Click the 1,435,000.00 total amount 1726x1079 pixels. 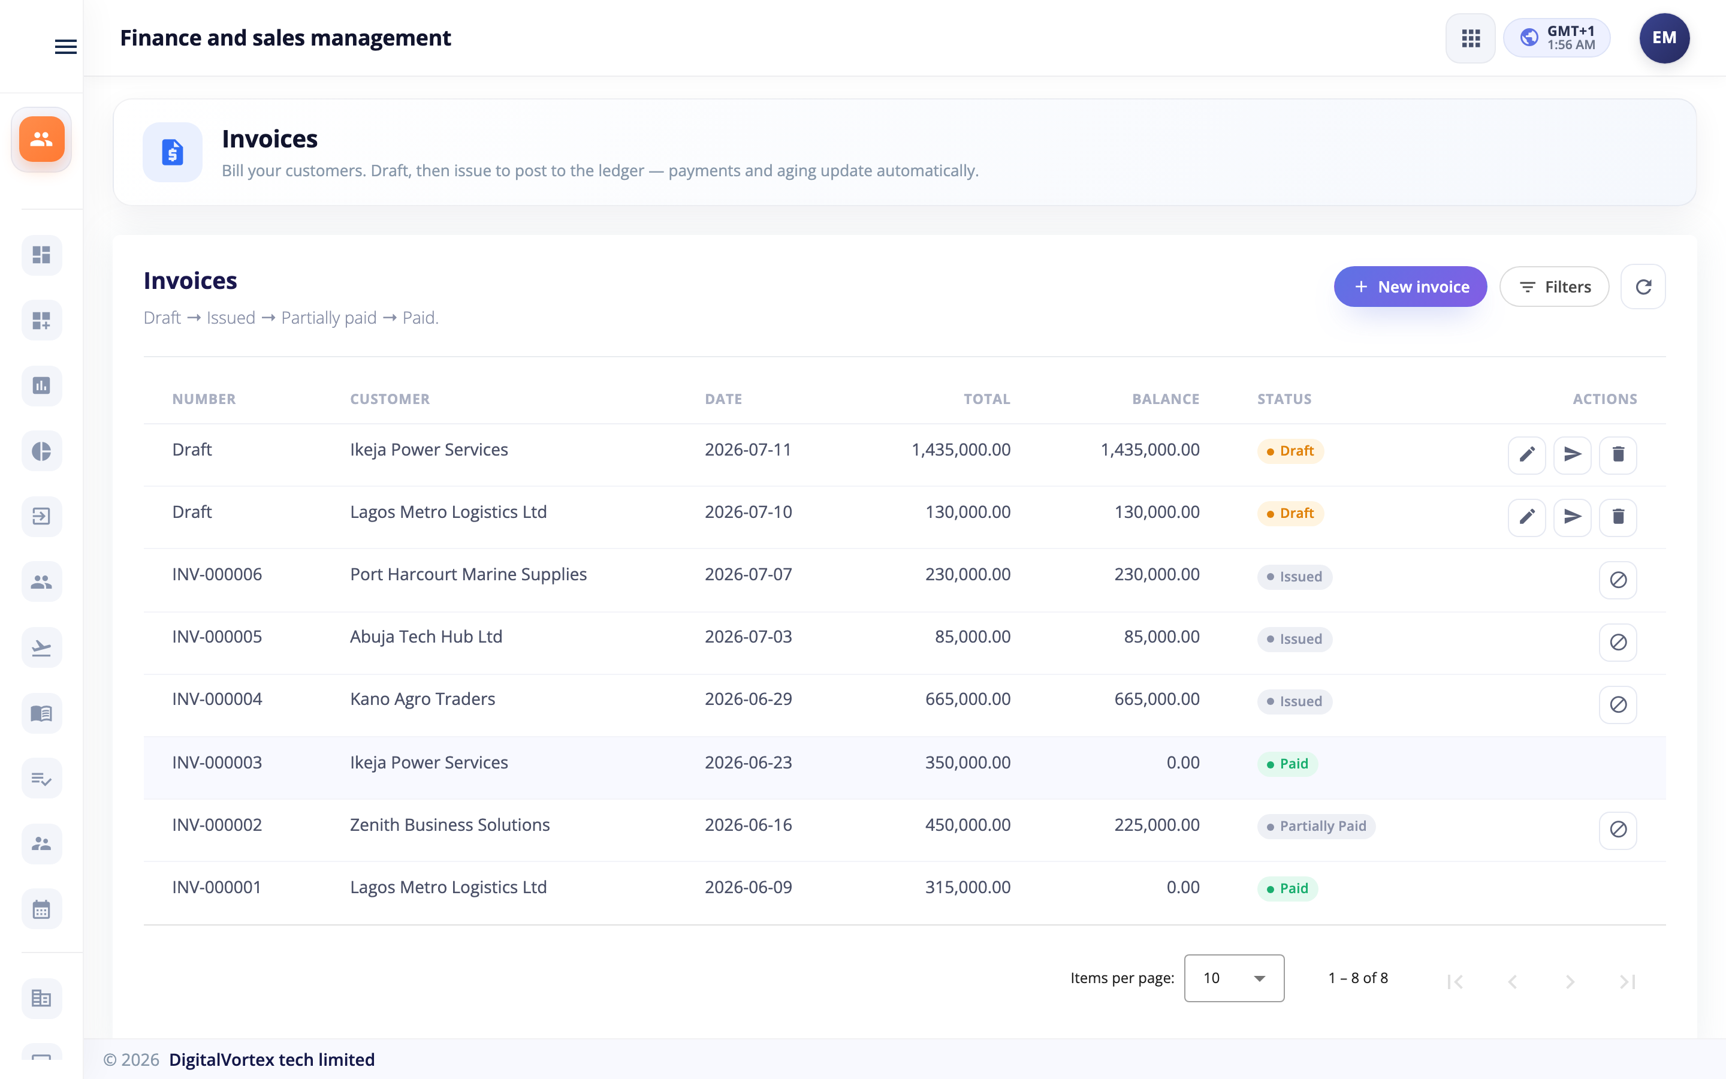pos(961,450)
